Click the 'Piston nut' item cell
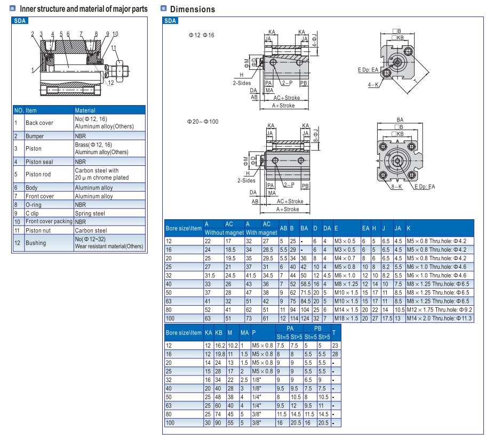Viewport: 486px width, 439px height. coord(49,230)
